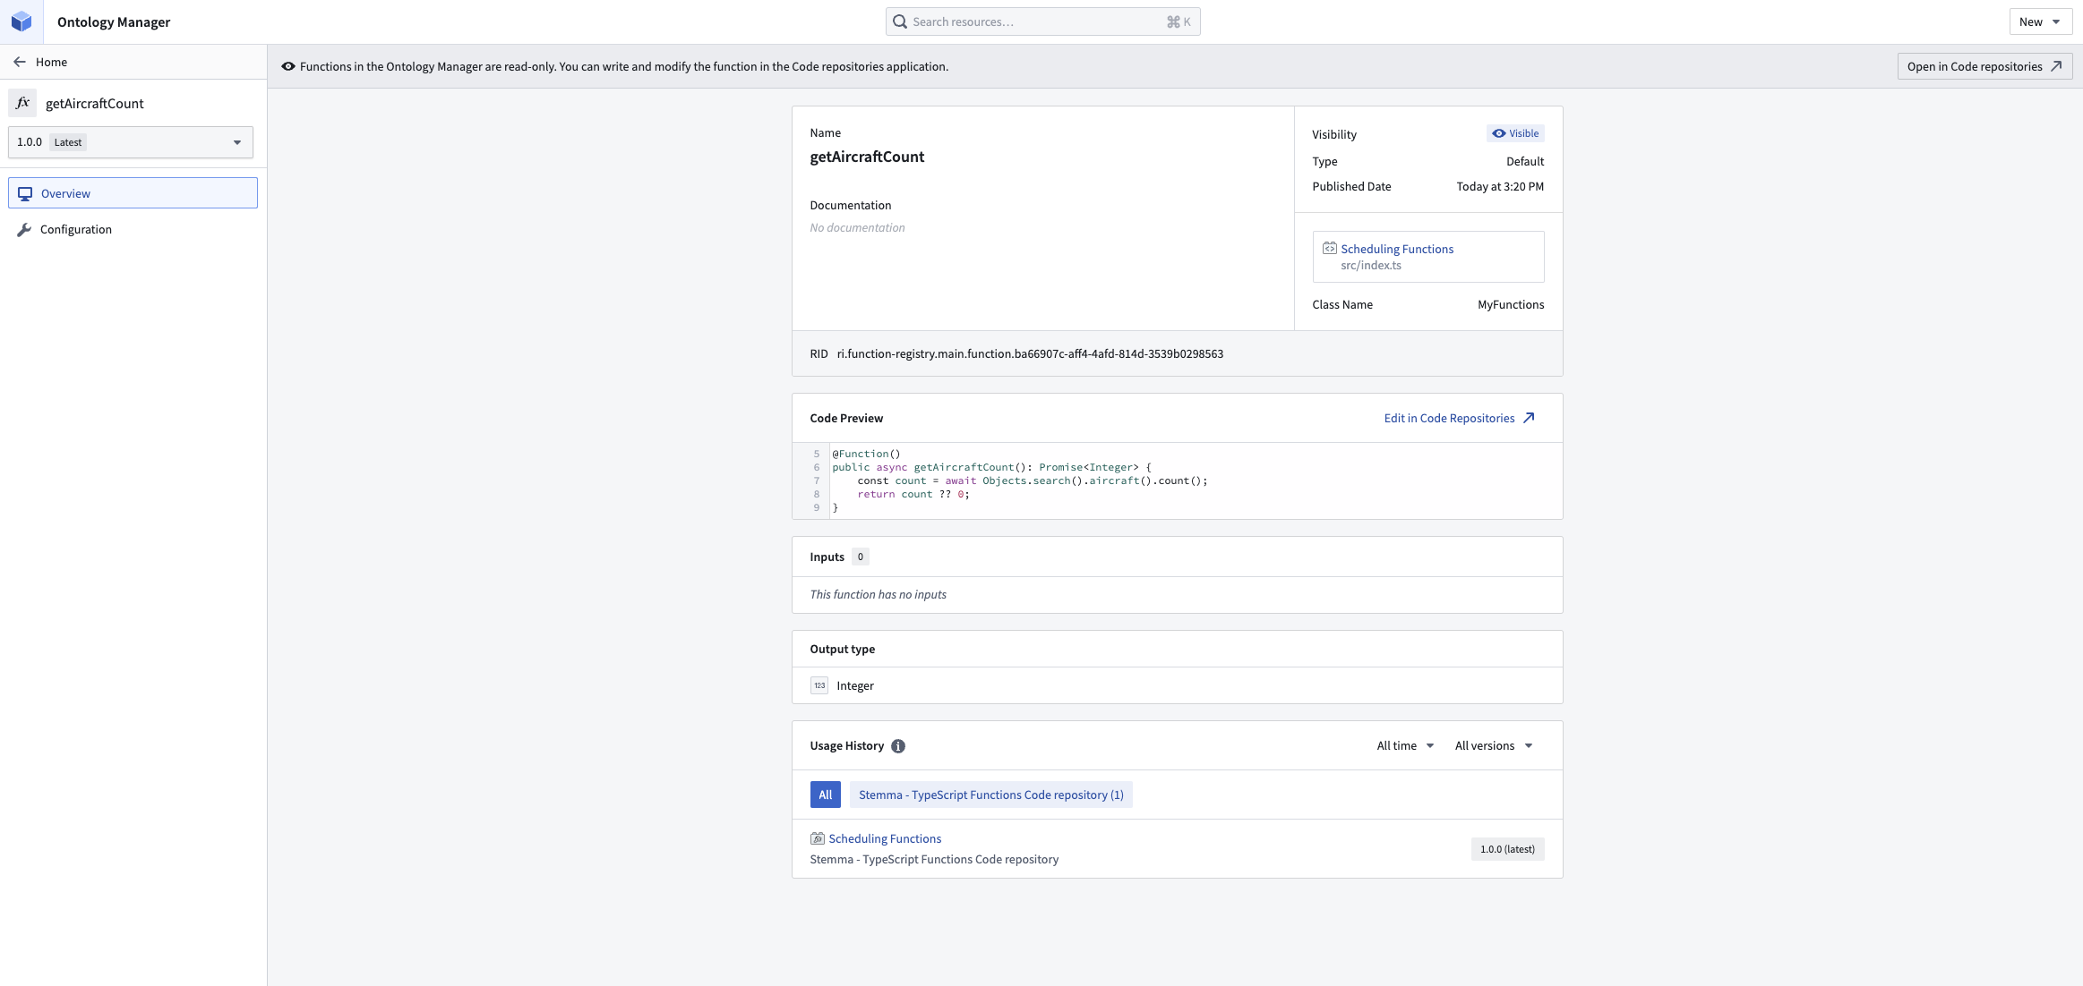Viewport: 2083px width, 986px height.
Task: Open the 1.0.0 Latest version dropdown
Action: tap(131, 142)
